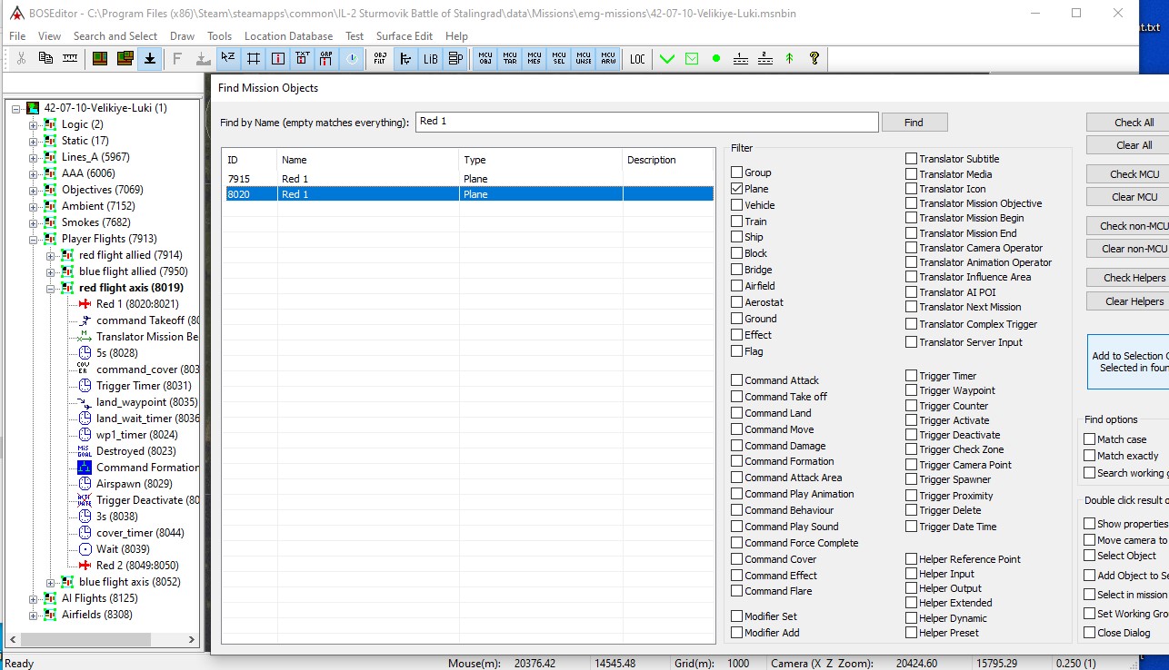Expand the AI Flights (8125) node
The width and height of the screenshot is (1169, 670).
[34, 598]
